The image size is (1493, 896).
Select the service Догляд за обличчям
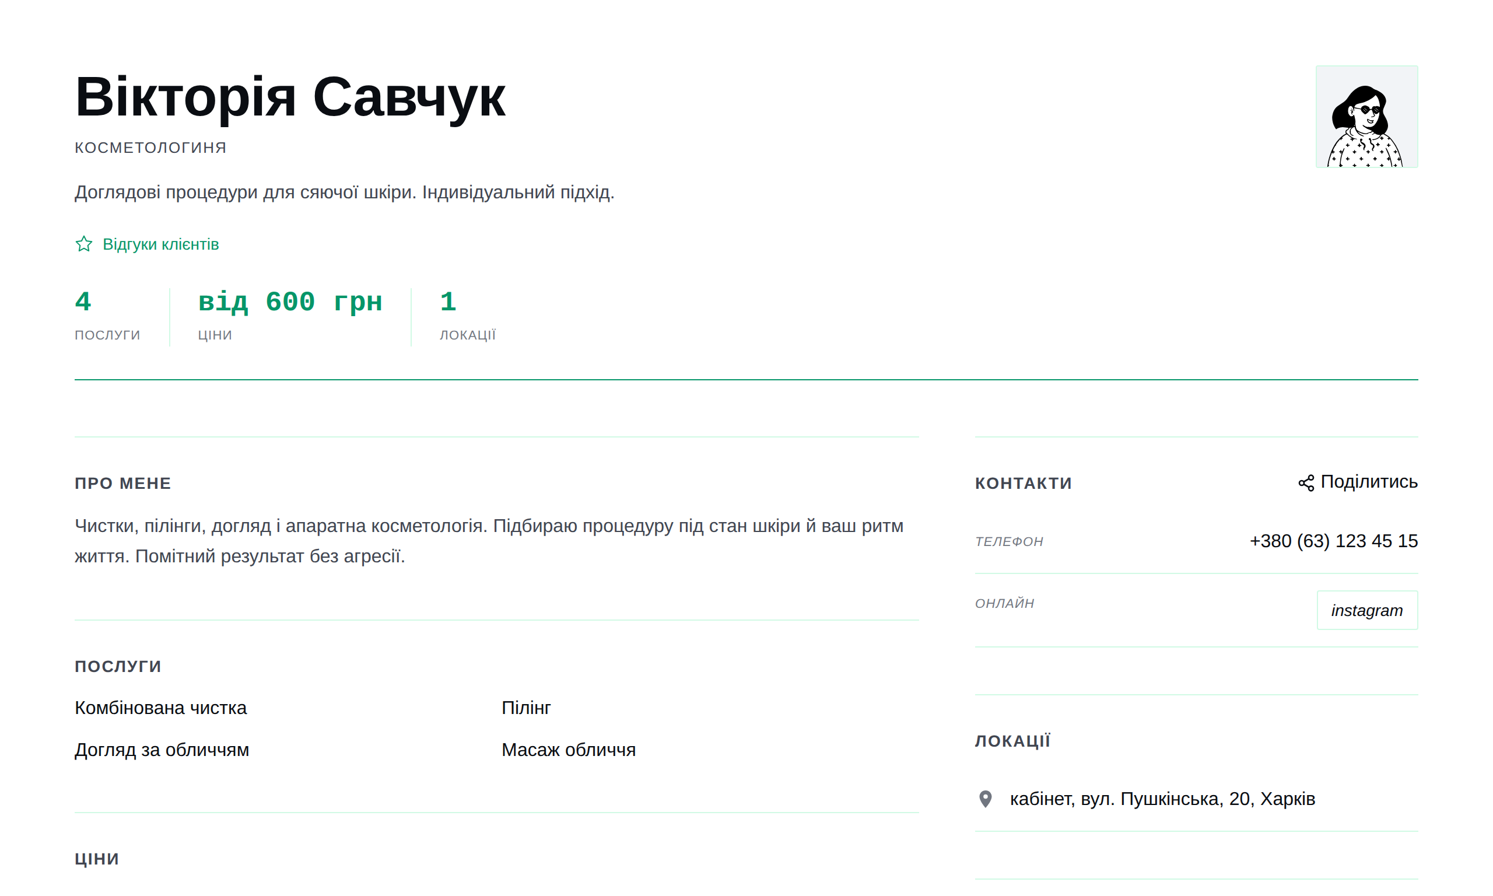pos(162,750)
